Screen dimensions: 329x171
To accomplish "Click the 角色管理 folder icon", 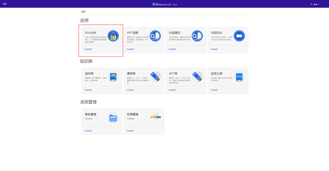I will (113, 118).
